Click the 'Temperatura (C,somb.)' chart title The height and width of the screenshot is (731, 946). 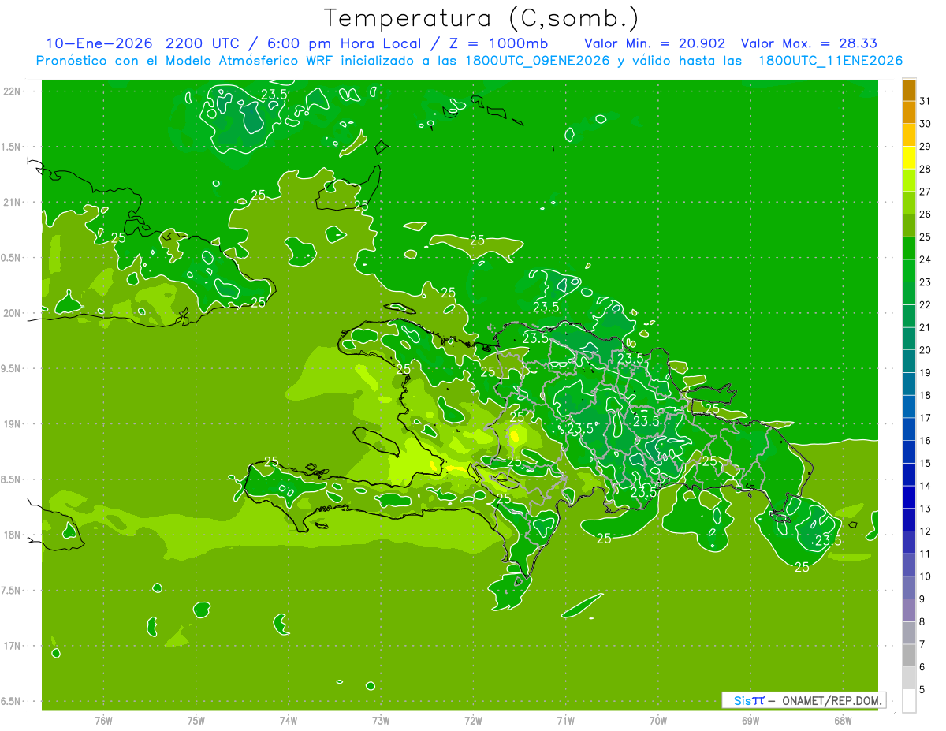pyautogui.click(x=481, y=17)
